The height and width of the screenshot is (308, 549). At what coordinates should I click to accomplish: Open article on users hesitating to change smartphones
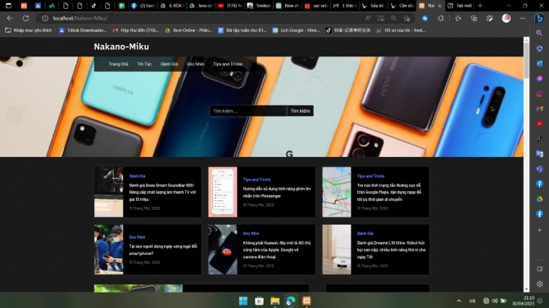tap(163, 250)
